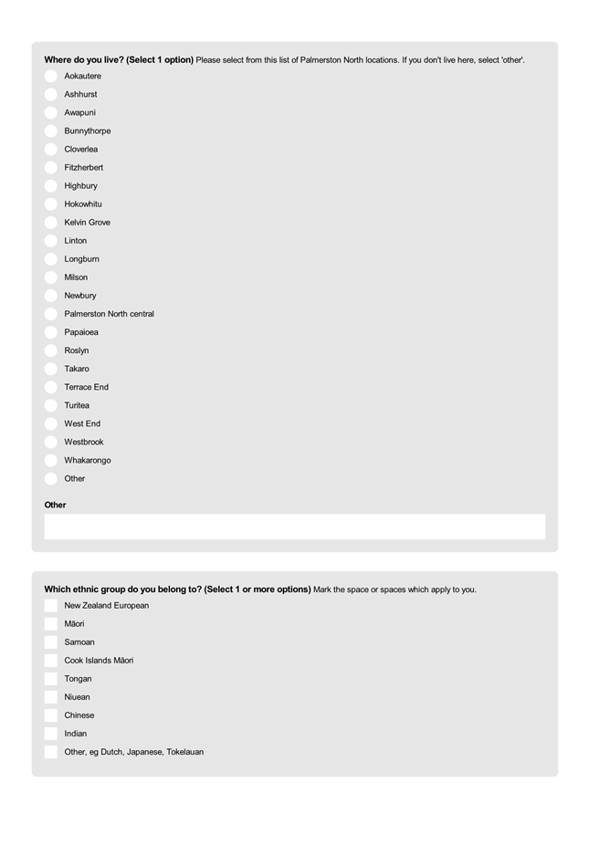589x845 pixels.
Task: Check the New Zealand European box
Action: tap(51, 606)
